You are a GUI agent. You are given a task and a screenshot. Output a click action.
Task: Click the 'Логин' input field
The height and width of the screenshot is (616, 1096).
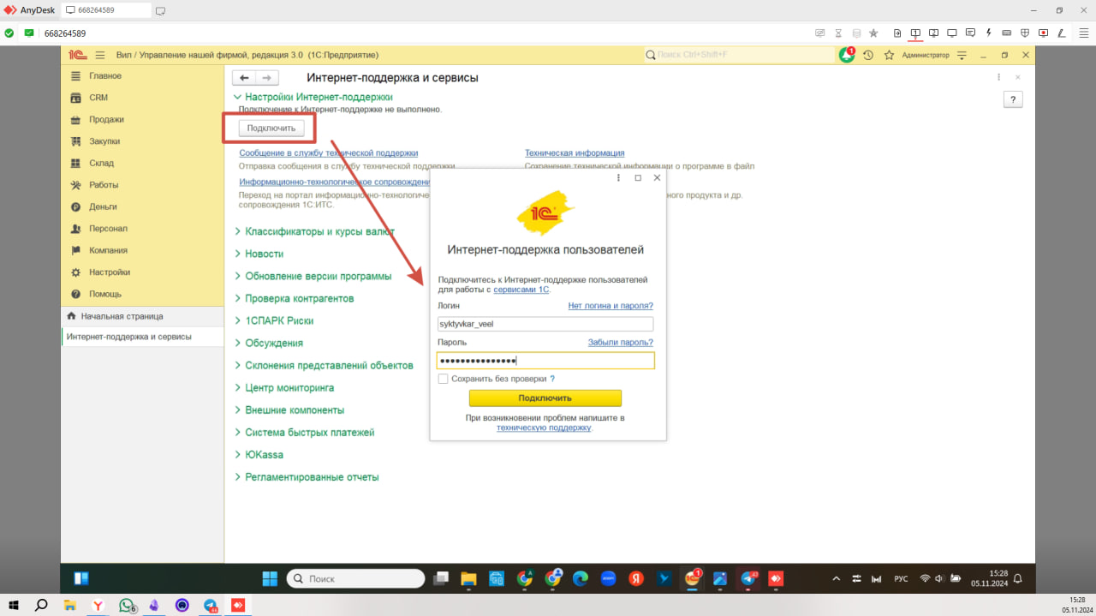tap(545, 324)
